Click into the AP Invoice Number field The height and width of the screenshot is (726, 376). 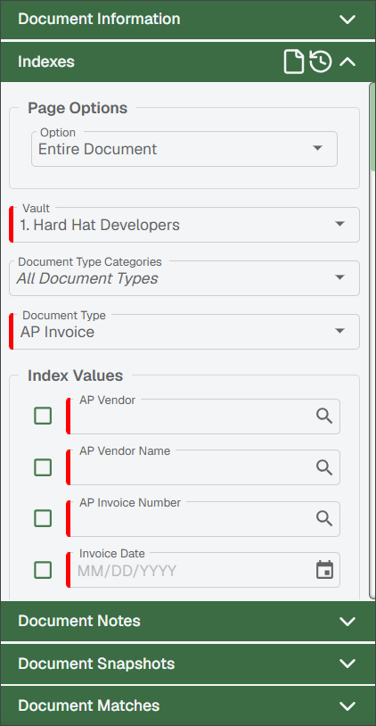203,518
